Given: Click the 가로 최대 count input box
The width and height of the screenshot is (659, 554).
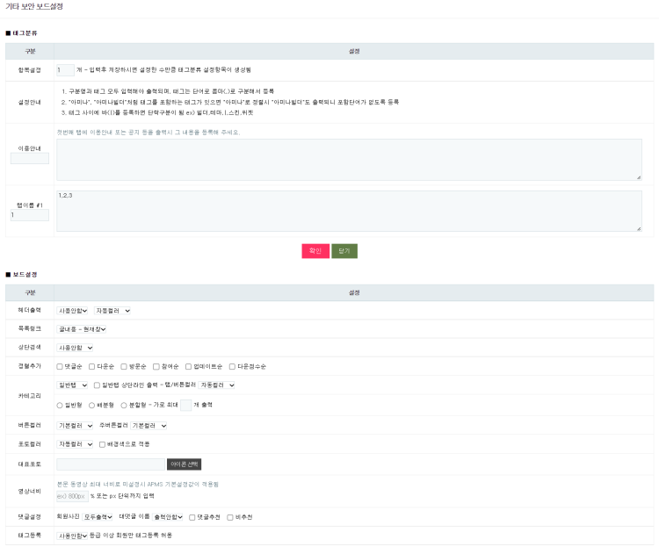Looking at the screenshot, I should click(x=185, y=406).
